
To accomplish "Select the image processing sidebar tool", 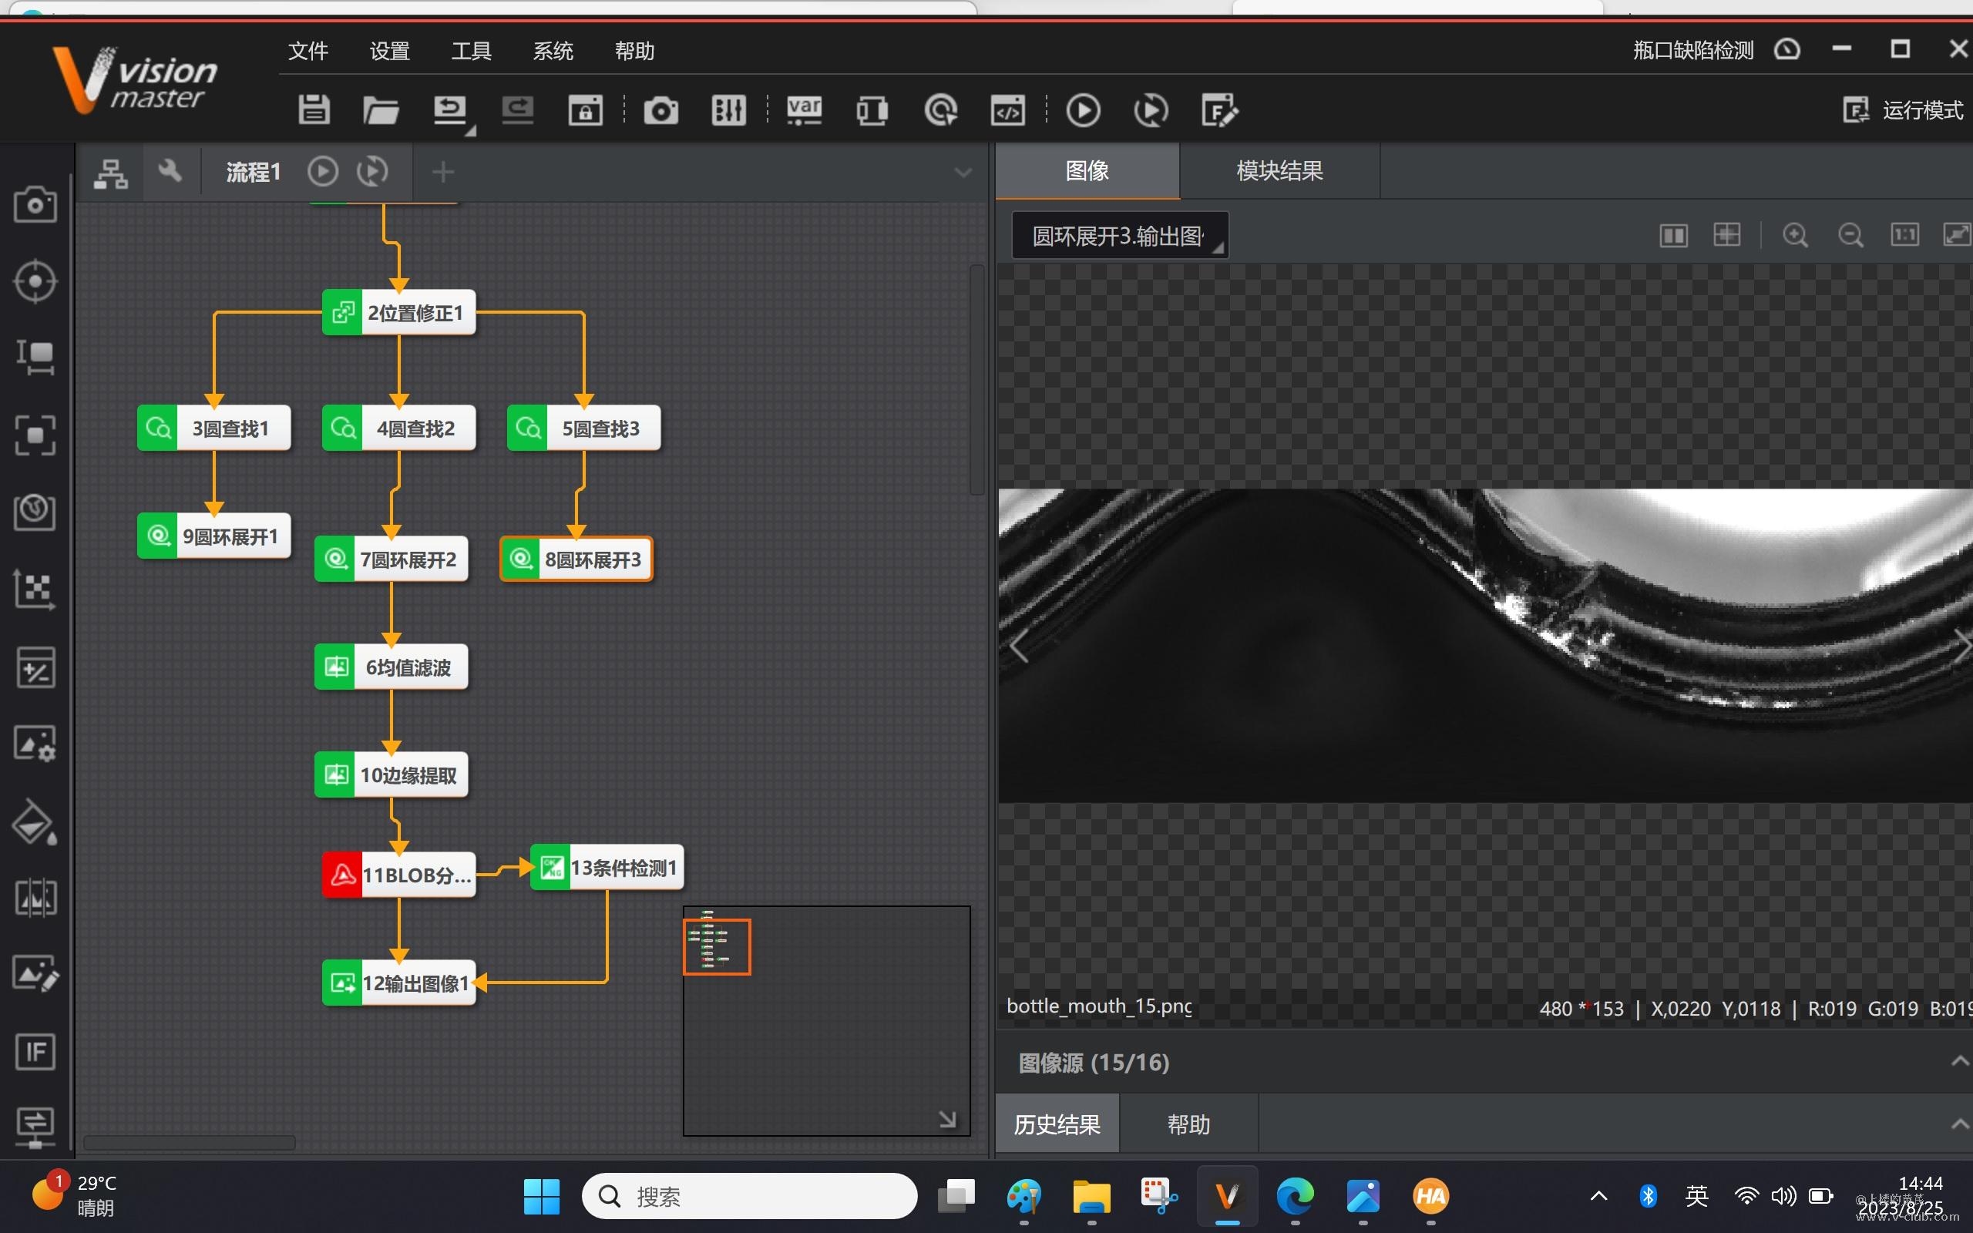I will click(35, 744).
